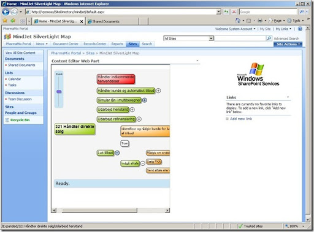The height and width of the screenshot is (232, 314).
Task: Click the Add new link link
Action: coord(241,119)
